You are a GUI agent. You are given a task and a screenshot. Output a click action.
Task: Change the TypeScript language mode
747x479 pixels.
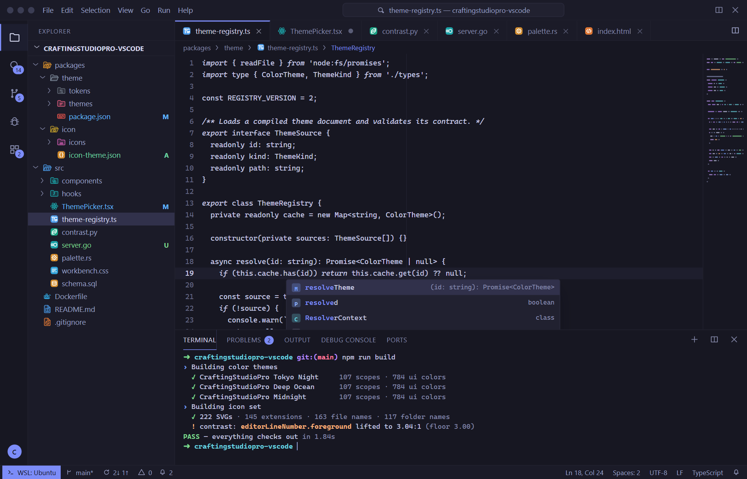(707, 472)
